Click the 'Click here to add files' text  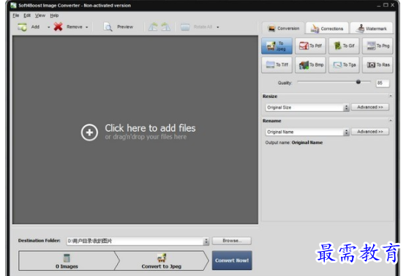150,128
